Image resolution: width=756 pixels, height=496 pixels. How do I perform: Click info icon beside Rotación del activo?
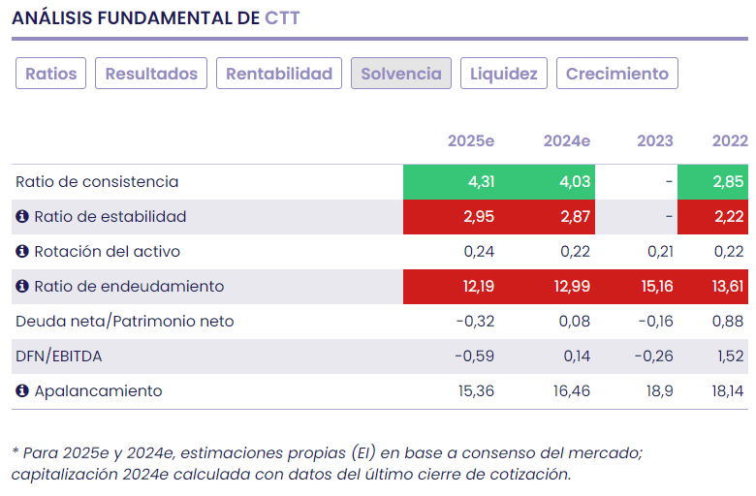point(22,252)
